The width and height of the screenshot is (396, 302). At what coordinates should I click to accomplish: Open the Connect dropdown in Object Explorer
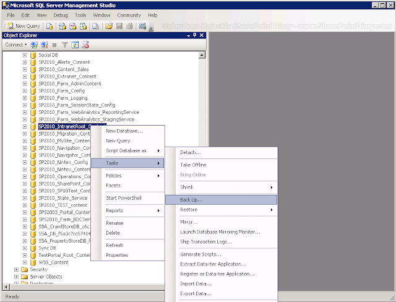pyautogui.click(x=15, y=45)
